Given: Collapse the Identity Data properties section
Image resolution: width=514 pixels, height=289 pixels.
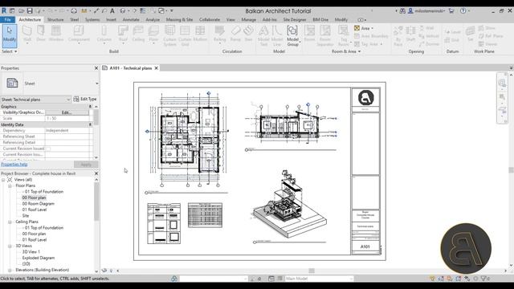Looking at the screenshot, I should click(x=90, y=124).
